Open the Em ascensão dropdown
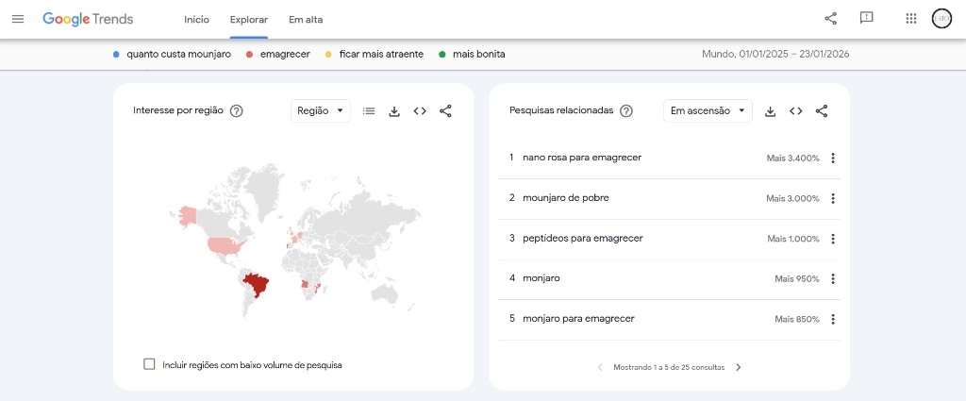The image size is (966, 401). tap(708, 111)
